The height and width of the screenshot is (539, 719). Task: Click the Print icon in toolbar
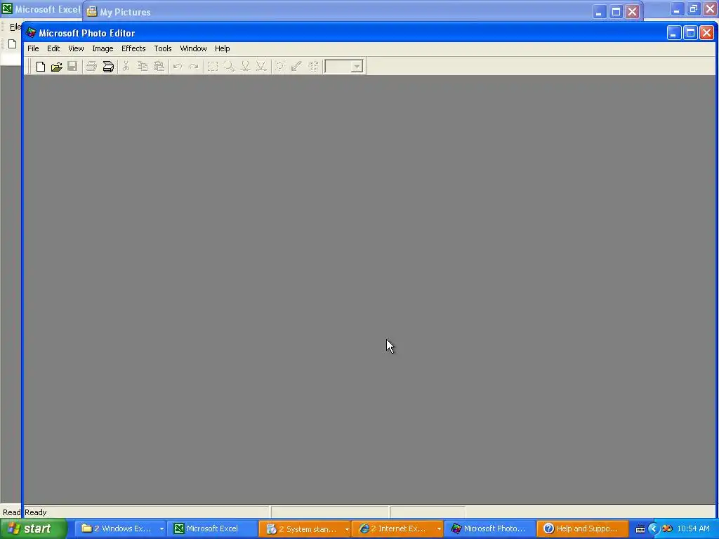(91, 67)
